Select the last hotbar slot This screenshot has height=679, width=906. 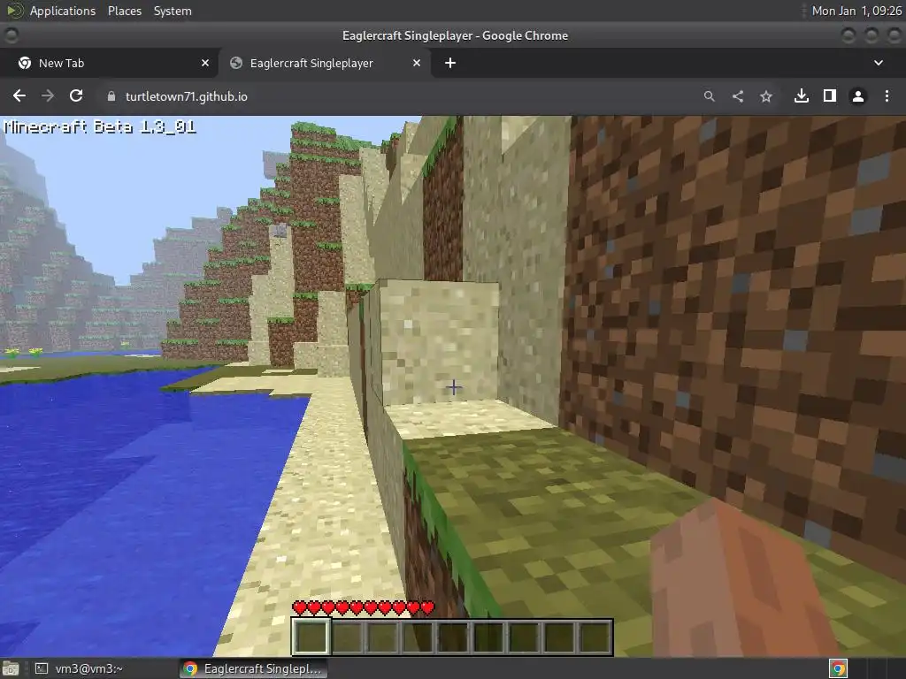594,637
